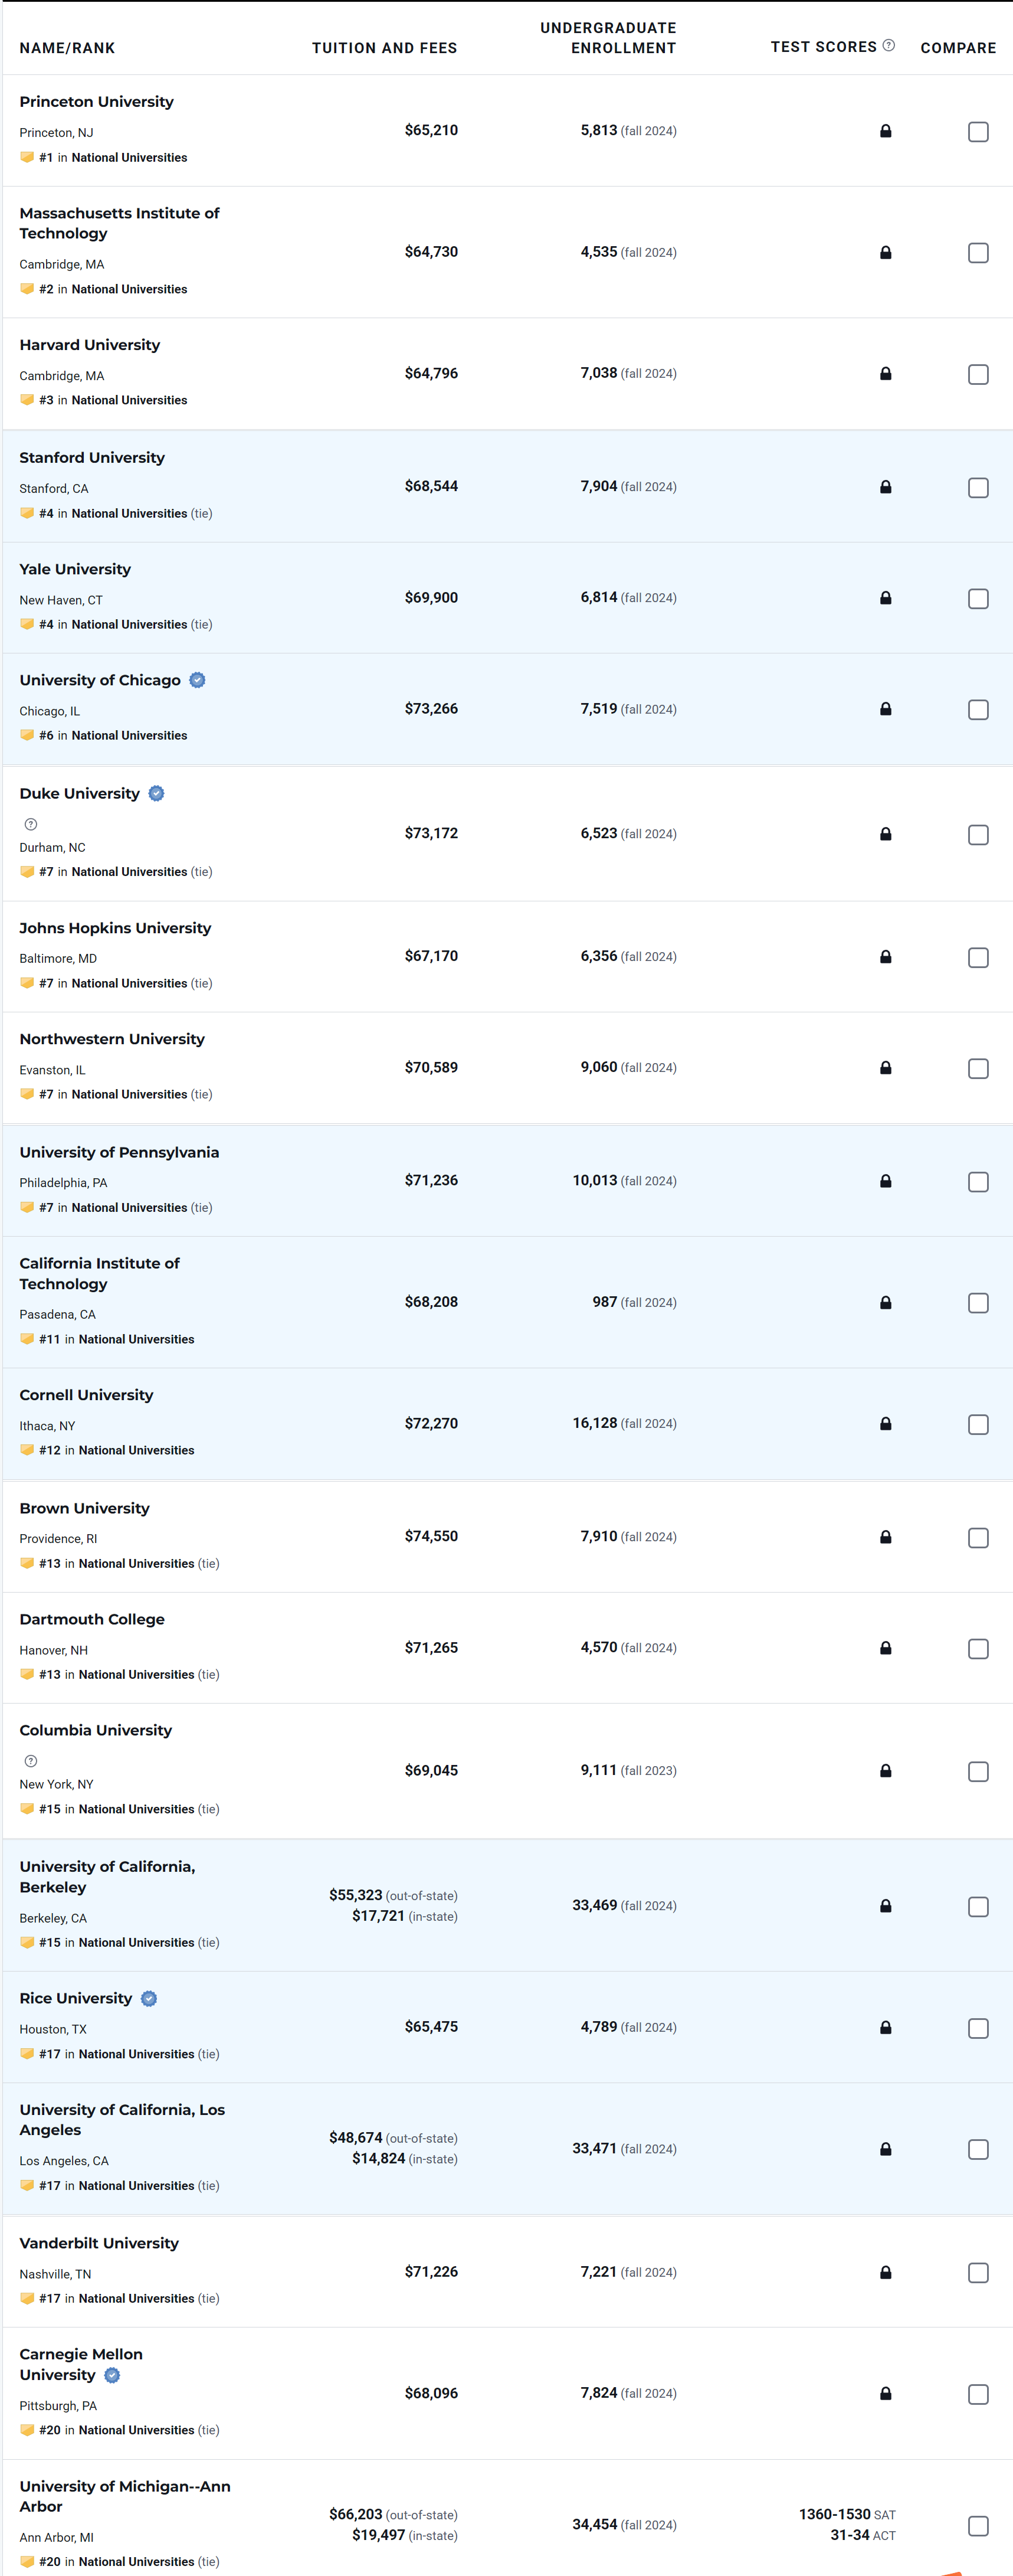
Task: Check the compare box for Harvard University
Action: tap(977, 374)
